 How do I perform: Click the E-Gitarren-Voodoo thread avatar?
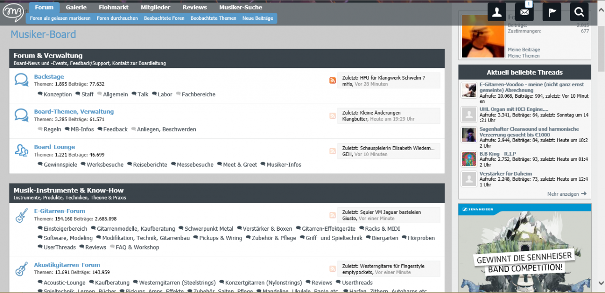pyautogui.click(x=469, y=90)
